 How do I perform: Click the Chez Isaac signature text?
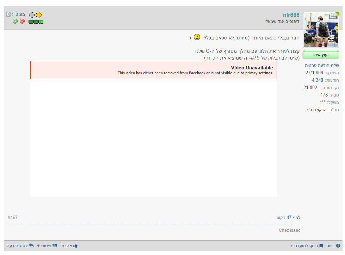(290, 230)
